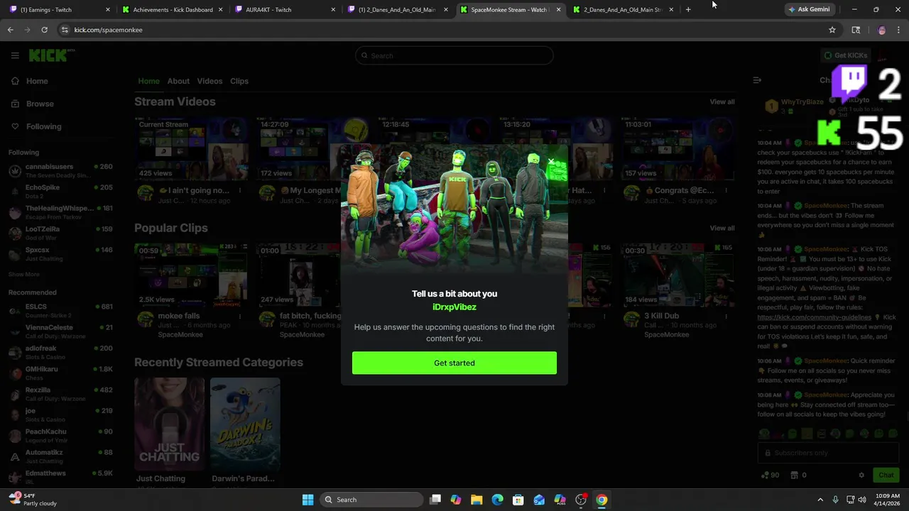Open the Kick community guidelines link

(x=814, y=317)
